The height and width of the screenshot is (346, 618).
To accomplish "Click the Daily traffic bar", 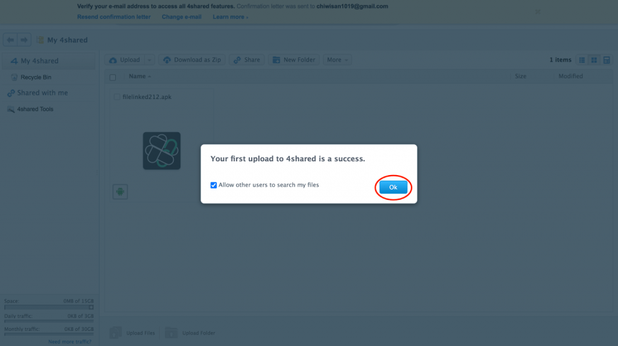I will pos(49,321).
